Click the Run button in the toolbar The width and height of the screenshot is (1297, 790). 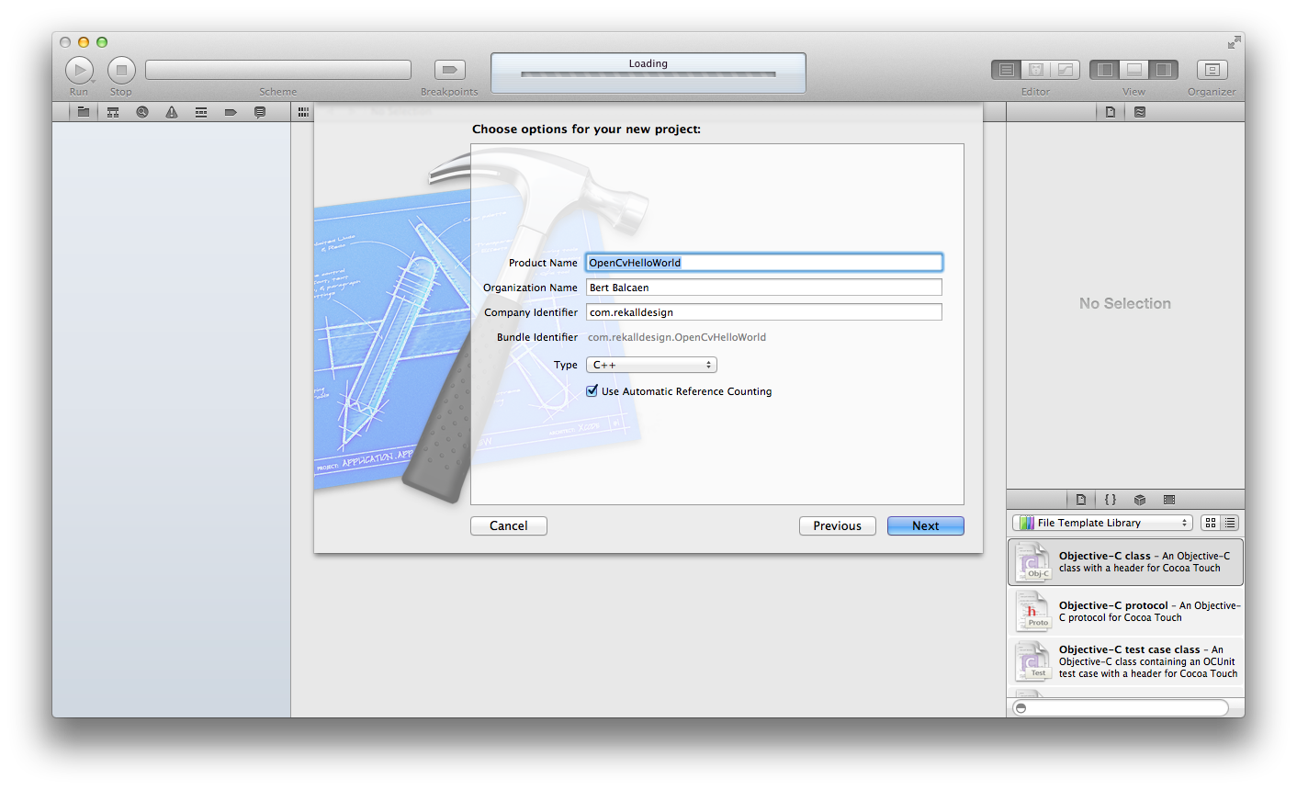pos(79,70)
